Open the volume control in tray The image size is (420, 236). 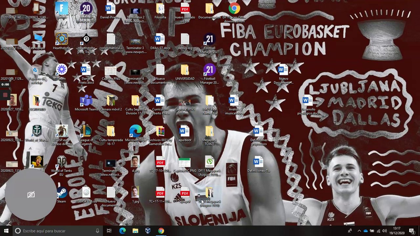(x=384, y=231)
